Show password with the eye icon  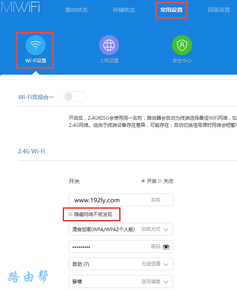tap(166, 247)
